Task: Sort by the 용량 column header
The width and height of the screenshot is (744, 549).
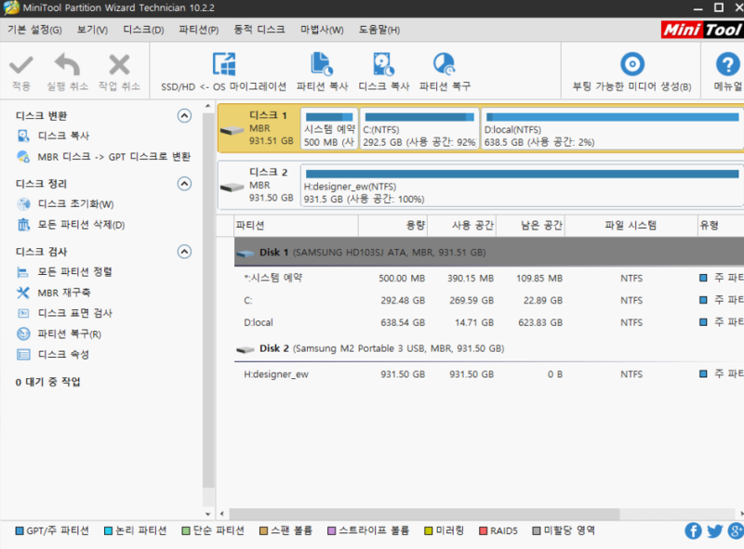Action: click(x=392, y=225)
